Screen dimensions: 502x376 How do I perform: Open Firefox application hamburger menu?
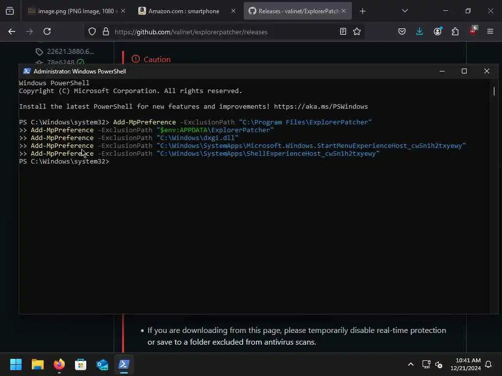click(x=490, y=32)
